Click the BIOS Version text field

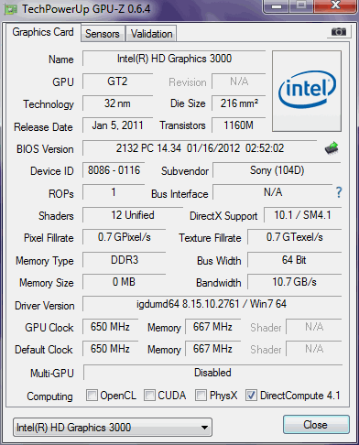pyautogui.click(x=200, y=148)
